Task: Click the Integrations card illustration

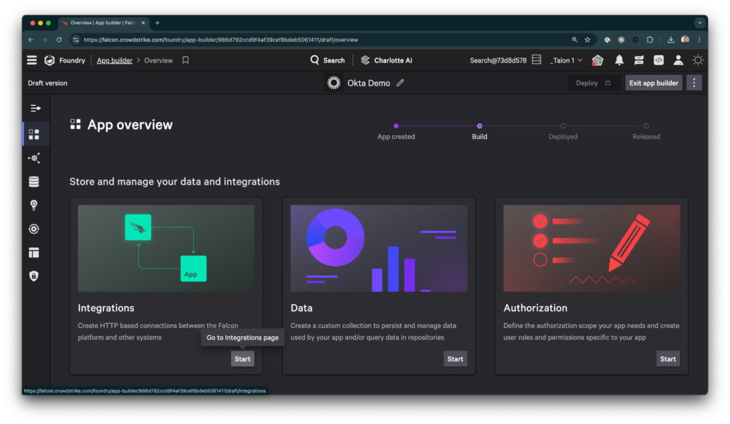Action: (x=166, y=249)
